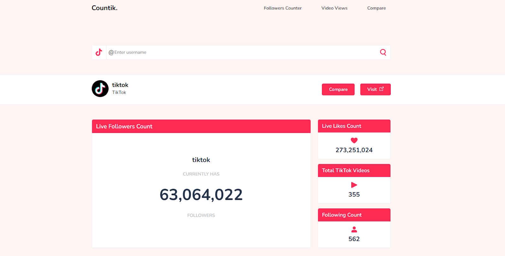Click the magnifying glass search icon

pos(383,52)
